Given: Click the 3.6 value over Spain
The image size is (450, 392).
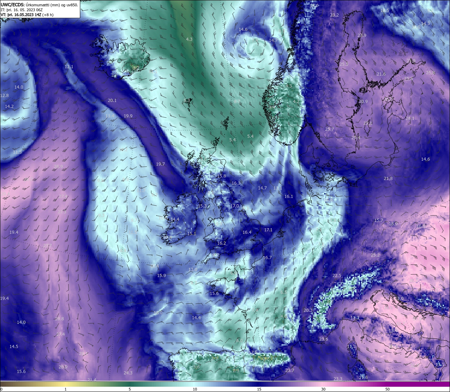Looking at the screenshot, I should click(196, 367).
